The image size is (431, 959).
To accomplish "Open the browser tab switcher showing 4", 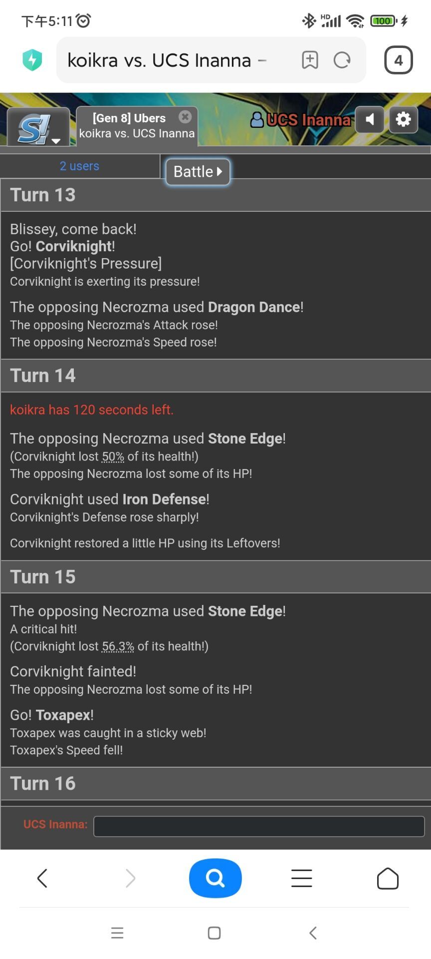I will (x=398, y=60).
